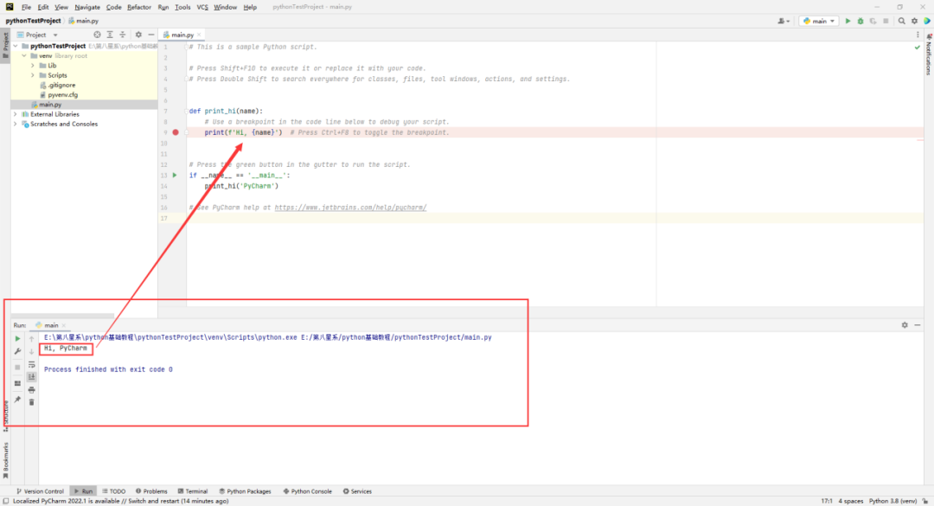Open the File menu
The height and width of the screenshot is (506, 934).
(x=26, y=7)
